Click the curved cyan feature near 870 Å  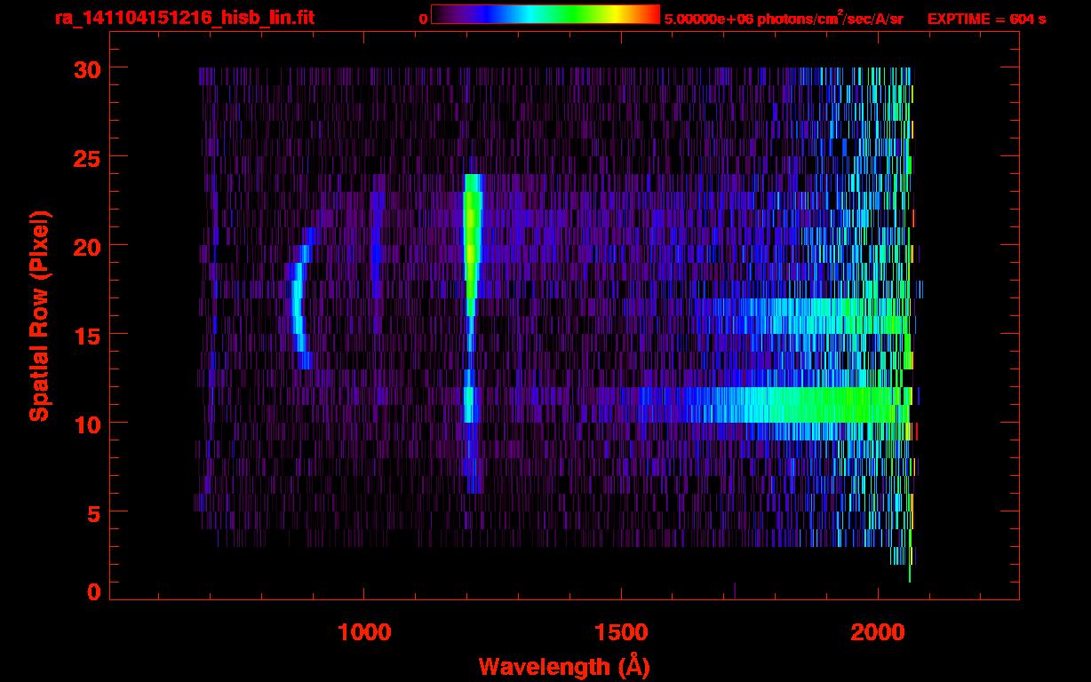coord(300,298)
